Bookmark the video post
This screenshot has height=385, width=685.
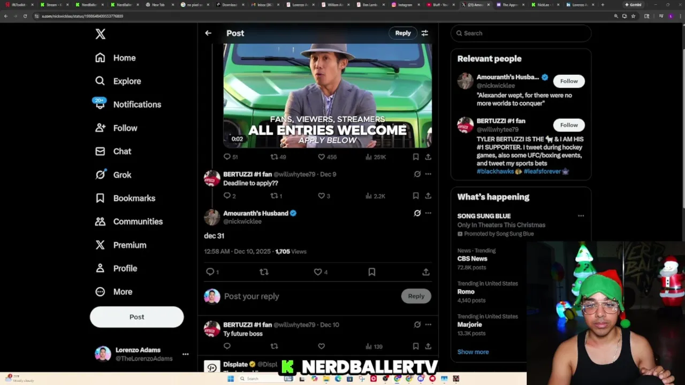pyautogui.click(x=416, y=157)
